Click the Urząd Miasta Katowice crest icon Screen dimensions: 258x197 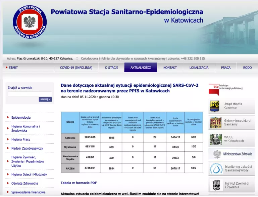click(215, 106)
